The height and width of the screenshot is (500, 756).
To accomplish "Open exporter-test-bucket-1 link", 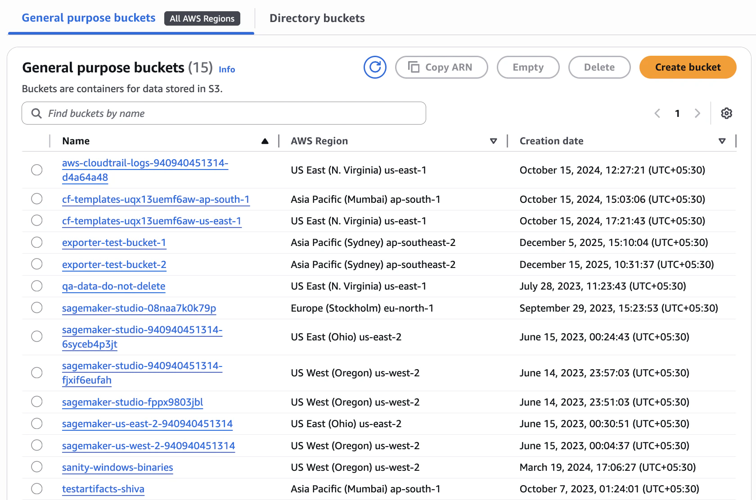I will (x=114, y=242).
